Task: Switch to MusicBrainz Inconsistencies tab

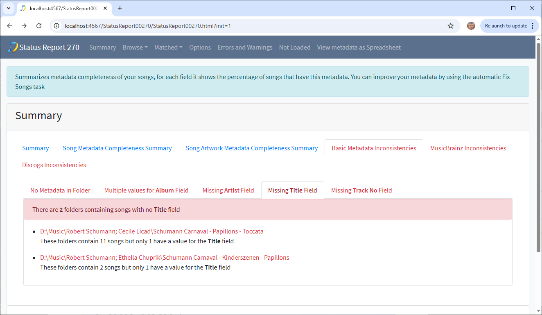Action: (468, 148)
